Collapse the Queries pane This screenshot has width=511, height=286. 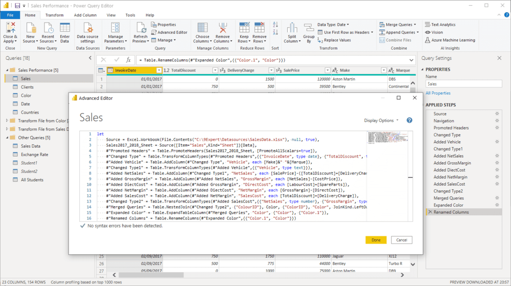tap(90, 58)
